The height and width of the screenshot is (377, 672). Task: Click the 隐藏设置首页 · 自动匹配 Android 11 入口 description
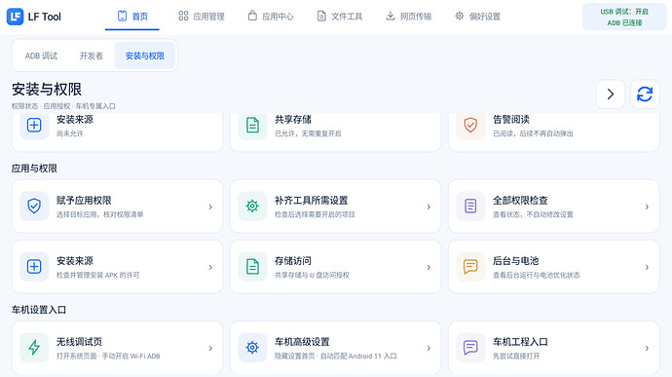pos(336,356)
